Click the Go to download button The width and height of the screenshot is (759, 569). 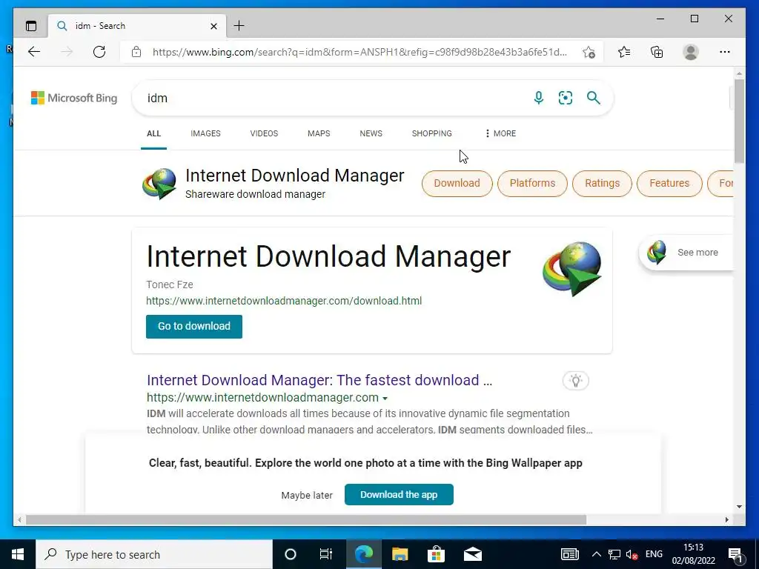[x=194, y=327]
